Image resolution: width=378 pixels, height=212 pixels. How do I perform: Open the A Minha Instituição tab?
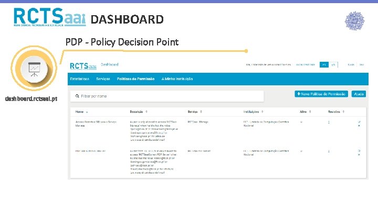click(177, 79)
